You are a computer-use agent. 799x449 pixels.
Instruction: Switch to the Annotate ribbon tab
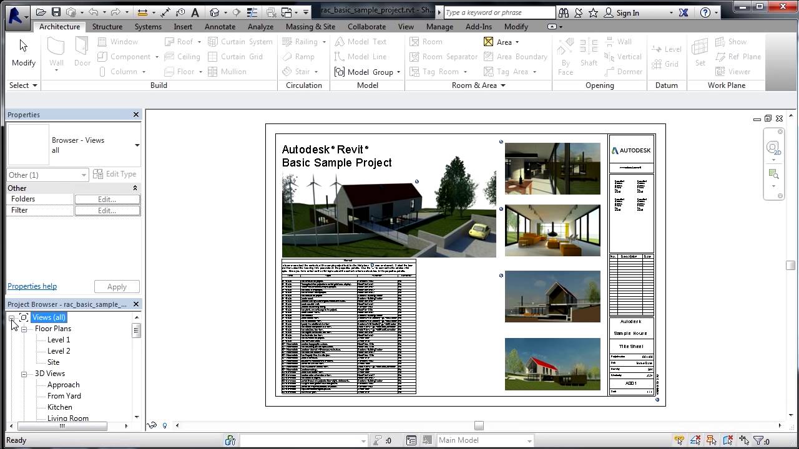click(220, 27)
